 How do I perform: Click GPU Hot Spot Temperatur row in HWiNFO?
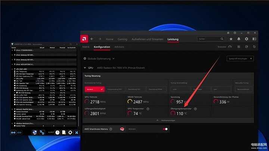point(45,74)
